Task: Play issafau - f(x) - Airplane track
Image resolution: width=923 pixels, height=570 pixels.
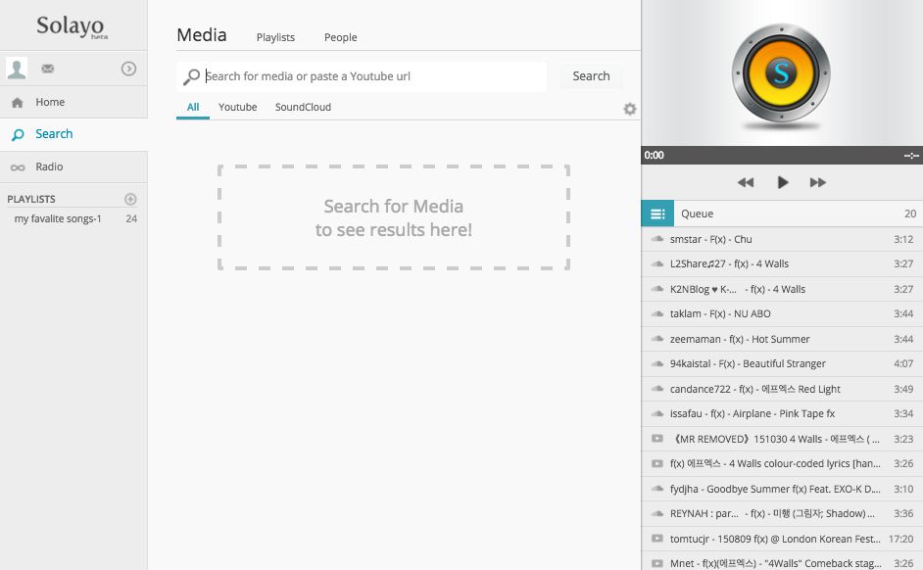Action: 782,414
